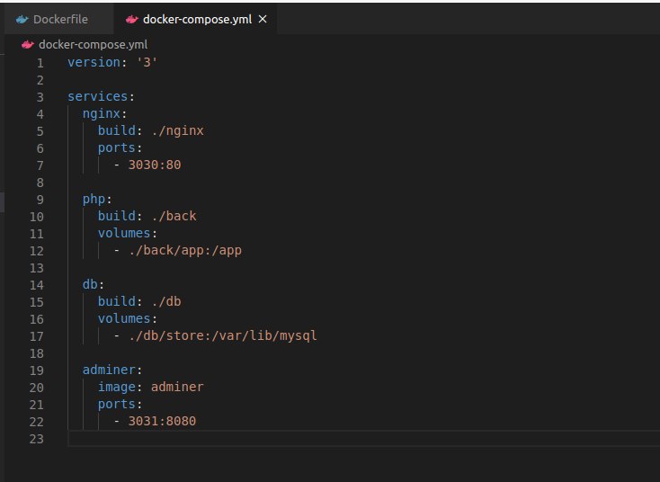
Task: Click the 'version' key on line 1
Action: (x=94, y=62)
